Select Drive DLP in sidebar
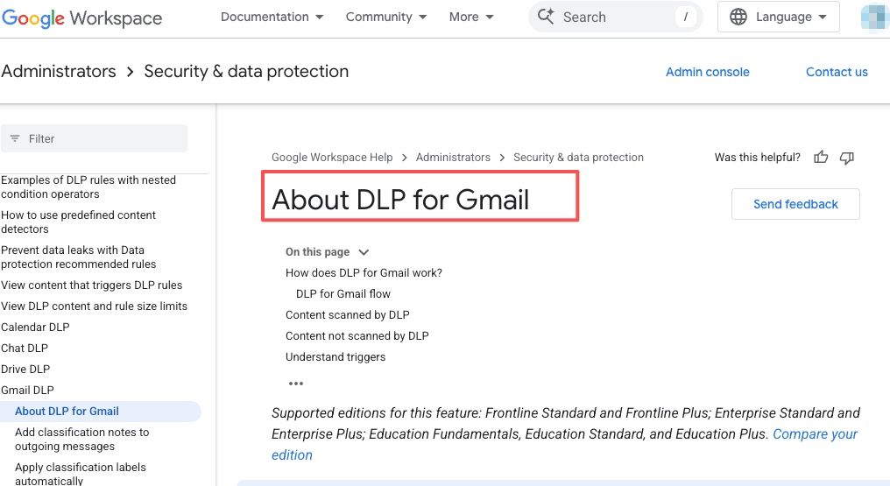Screen dimensions: 890x486 [25, 370]
